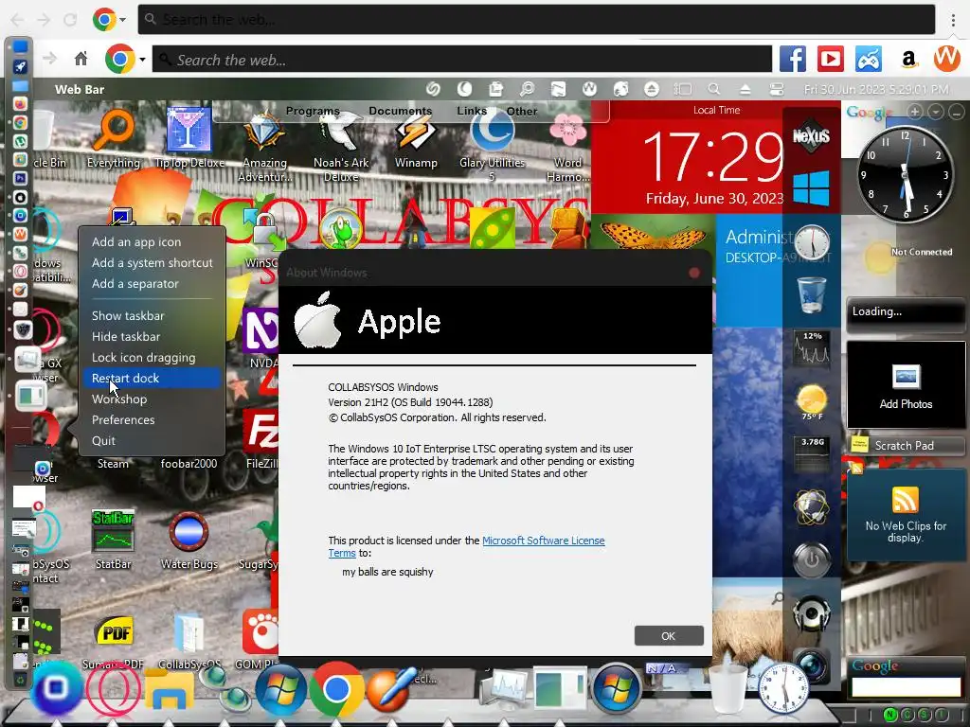Open Google Chrome in bottom dock
Screen dimensions: 970x727
(x=336, y=688)
